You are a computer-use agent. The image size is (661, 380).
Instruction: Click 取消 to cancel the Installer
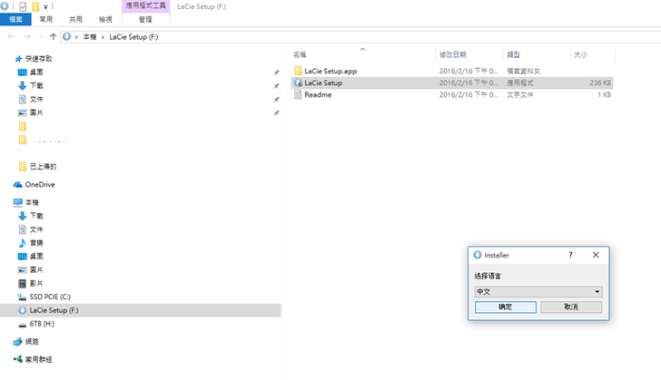[571, 307]
